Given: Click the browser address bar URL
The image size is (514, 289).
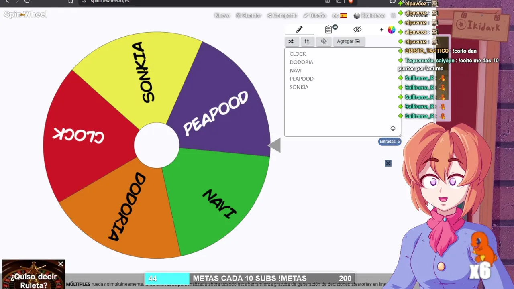Looking at the screenshot, I should point(110,1).
